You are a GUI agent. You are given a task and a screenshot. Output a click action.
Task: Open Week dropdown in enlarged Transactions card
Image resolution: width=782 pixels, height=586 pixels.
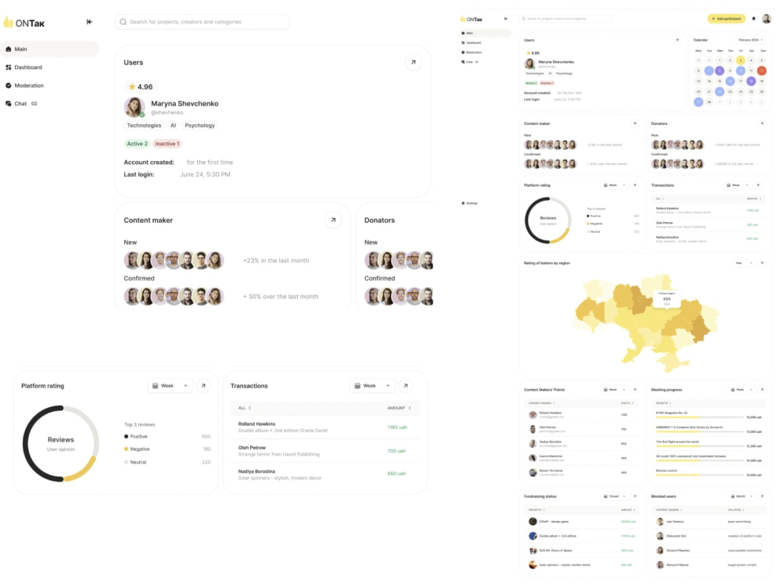[x=372, y=386]
